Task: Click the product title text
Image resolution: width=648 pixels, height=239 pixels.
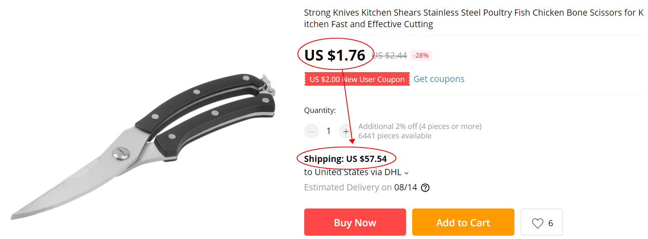Action: (x=473, y=19)
